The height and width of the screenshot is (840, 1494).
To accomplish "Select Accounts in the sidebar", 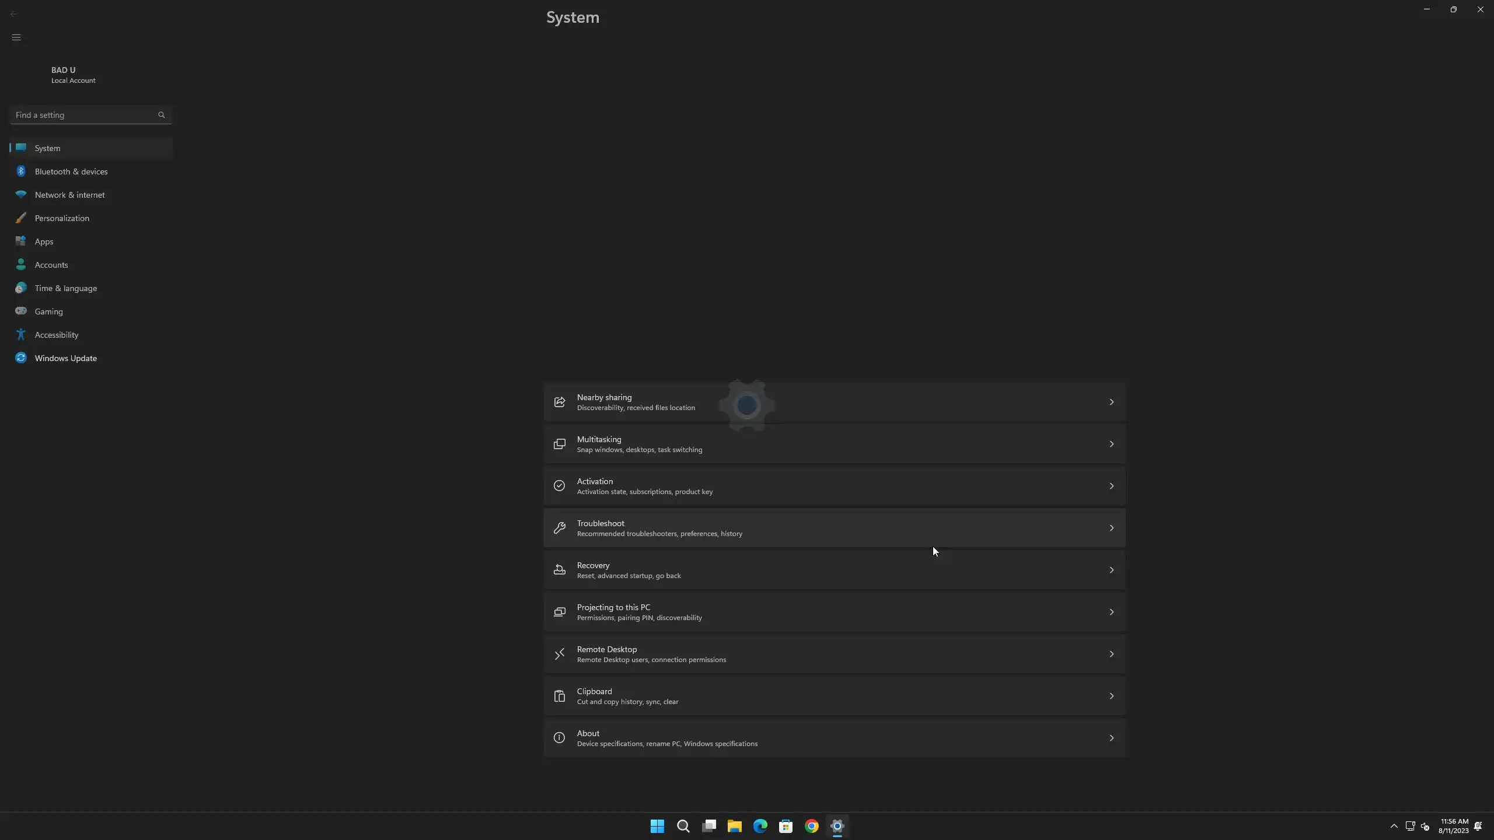I will pos(51,265).
